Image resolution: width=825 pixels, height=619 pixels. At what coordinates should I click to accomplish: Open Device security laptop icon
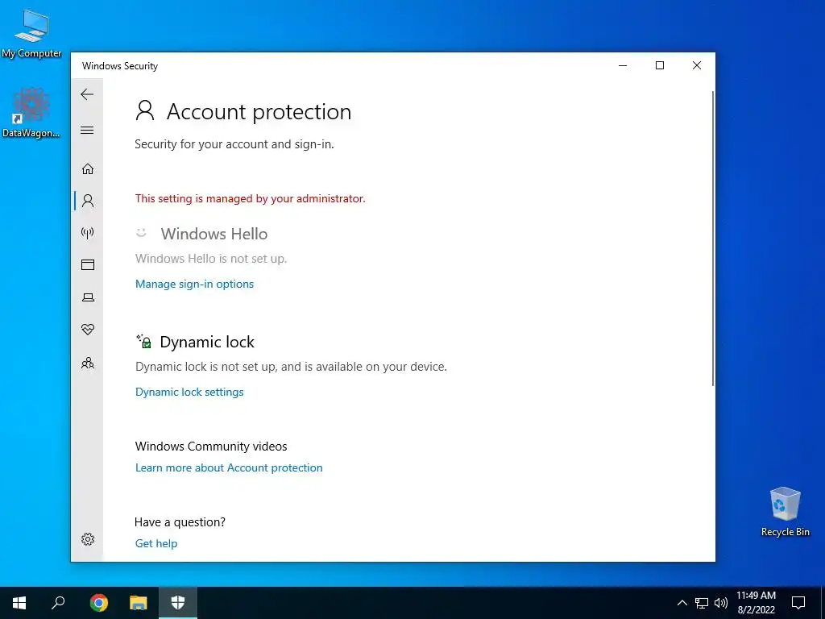click(88, 297)
